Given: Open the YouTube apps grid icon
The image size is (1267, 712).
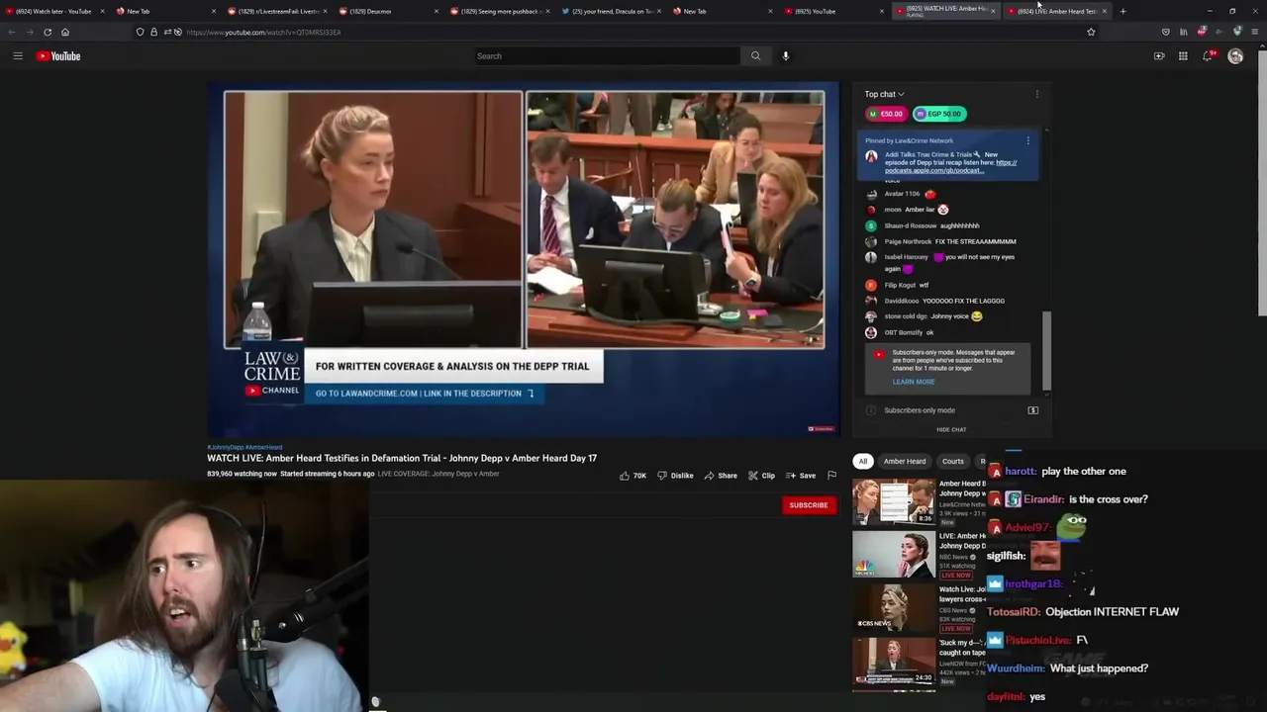Looking at the screenshot, I should [1183, 56].
